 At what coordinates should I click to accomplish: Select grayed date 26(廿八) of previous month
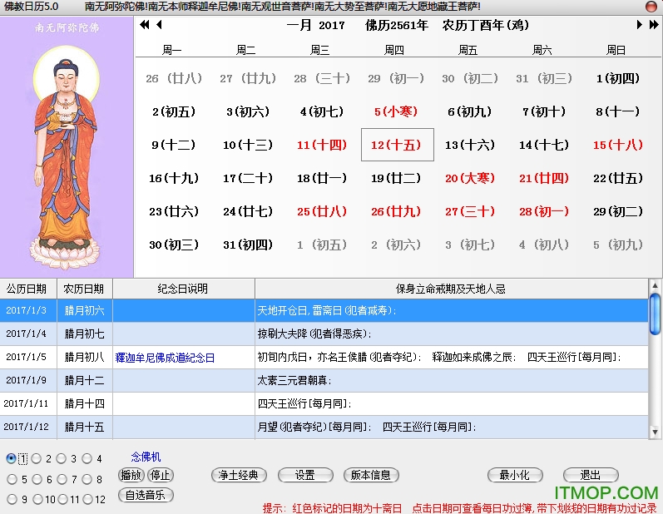point(174,78)
